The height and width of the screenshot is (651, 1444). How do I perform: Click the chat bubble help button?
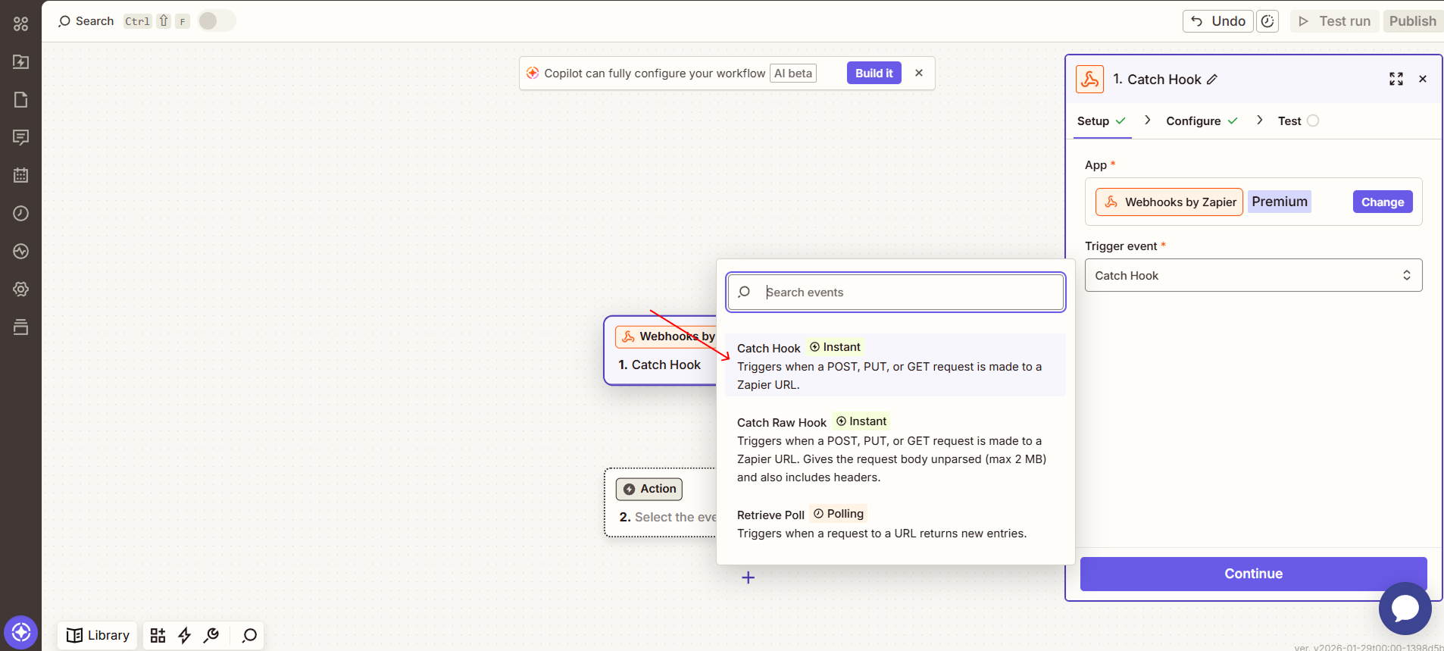1405,608
